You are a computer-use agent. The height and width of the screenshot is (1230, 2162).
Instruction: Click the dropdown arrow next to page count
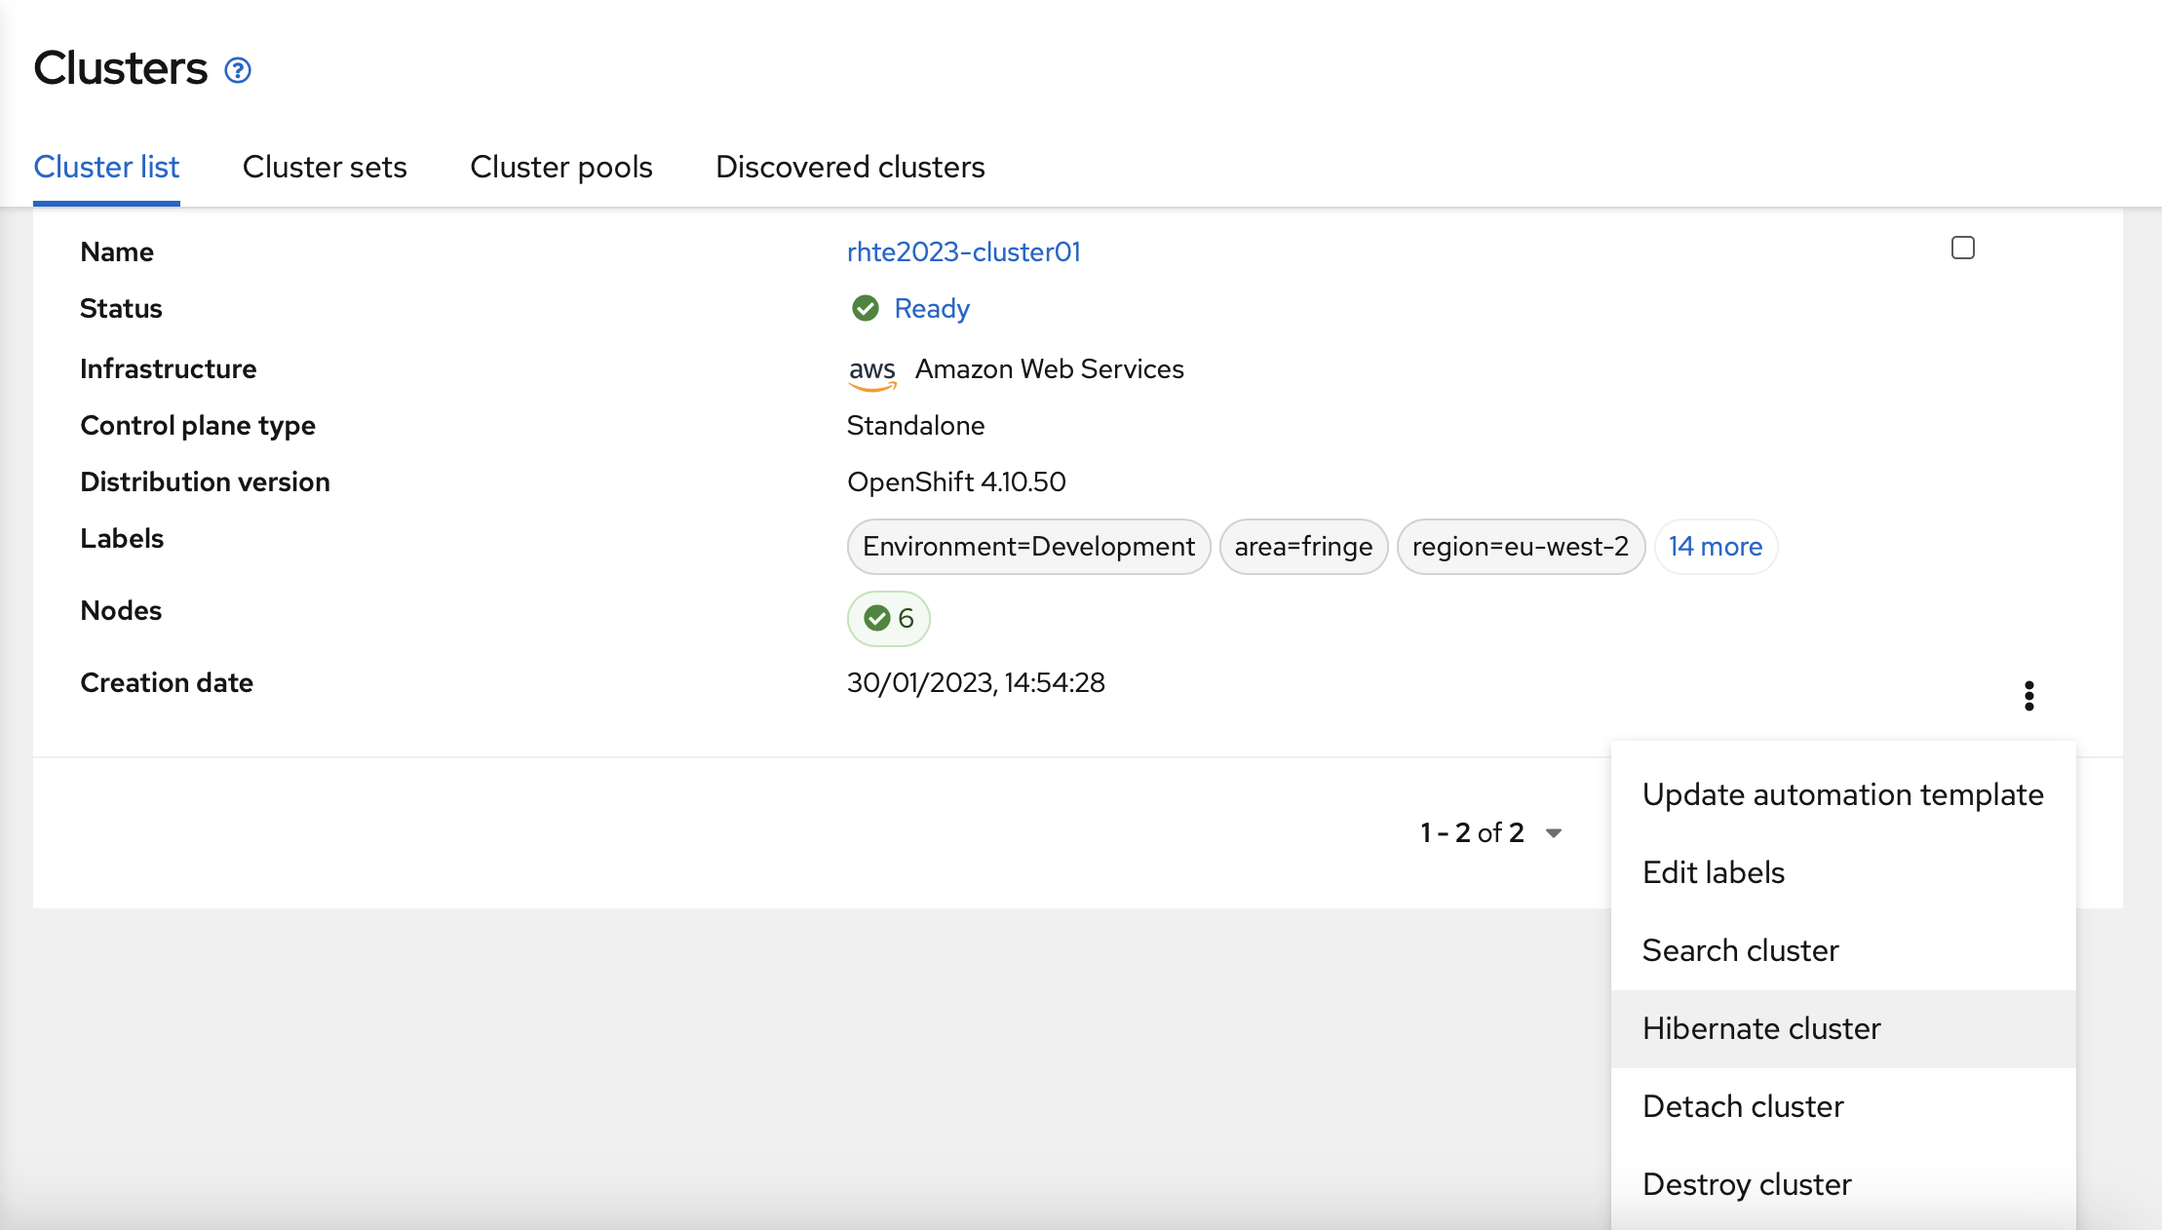(x=1558, y=832)
